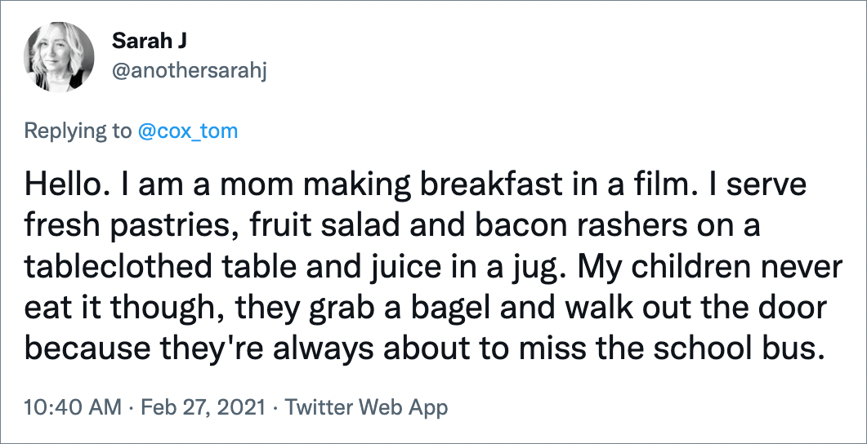Click the phrase "eat it though"
Image resolution: width=867 pixels, height=444 pixels.
click(124, 309)
